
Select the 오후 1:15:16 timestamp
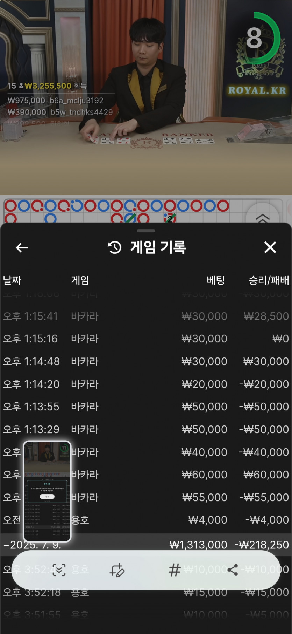(30, 339)
